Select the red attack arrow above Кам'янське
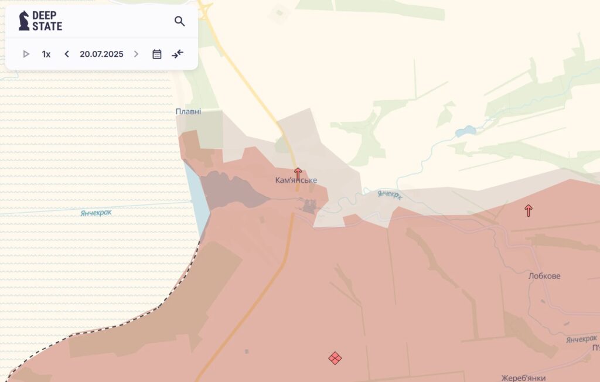Screen dimensions: 600x382 [x=298, y=173]
